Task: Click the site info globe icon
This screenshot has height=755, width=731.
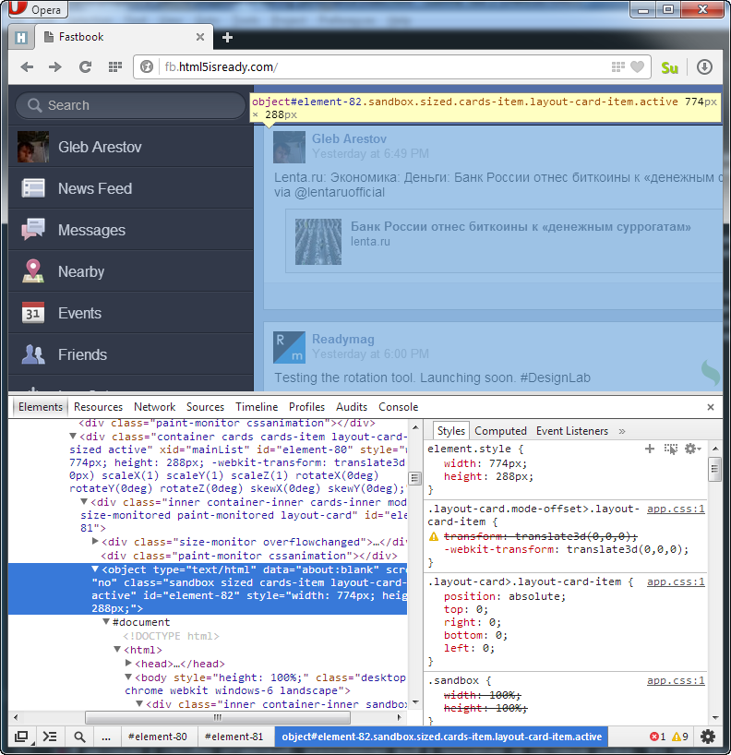Action: click(147, 67)
